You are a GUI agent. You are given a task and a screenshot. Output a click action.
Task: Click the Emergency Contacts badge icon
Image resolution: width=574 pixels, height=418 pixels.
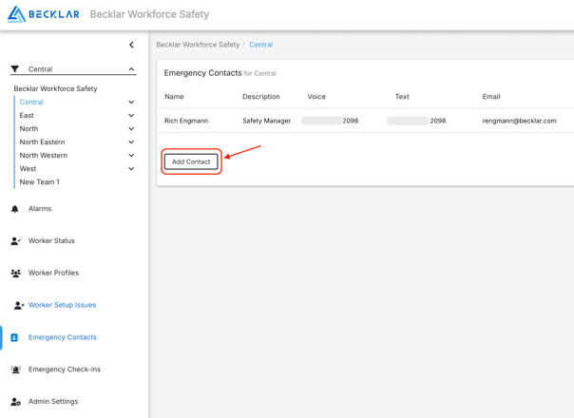click(14, 337)
